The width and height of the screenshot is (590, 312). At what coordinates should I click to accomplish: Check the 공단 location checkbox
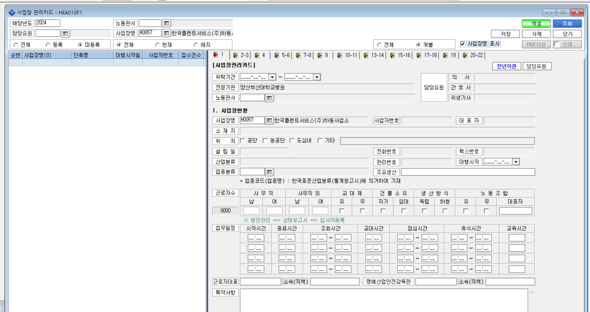242,141
